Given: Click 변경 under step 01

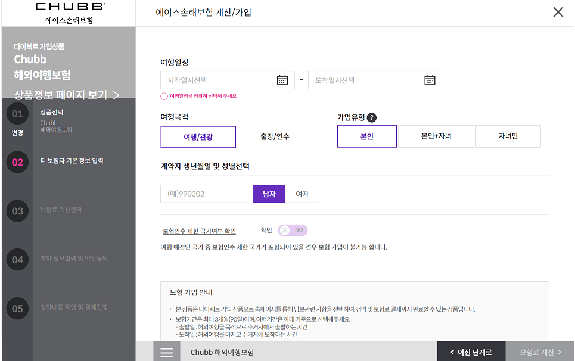Looking at the screenshot, I should click(x=17, y=133).
